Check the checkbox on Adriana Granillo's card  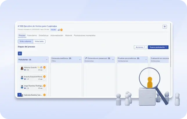click(x=44, y=70)
